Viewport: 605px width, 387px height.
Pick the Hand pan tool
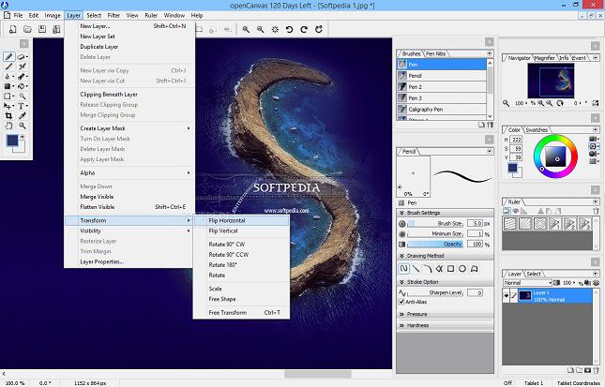click(9, 125)
